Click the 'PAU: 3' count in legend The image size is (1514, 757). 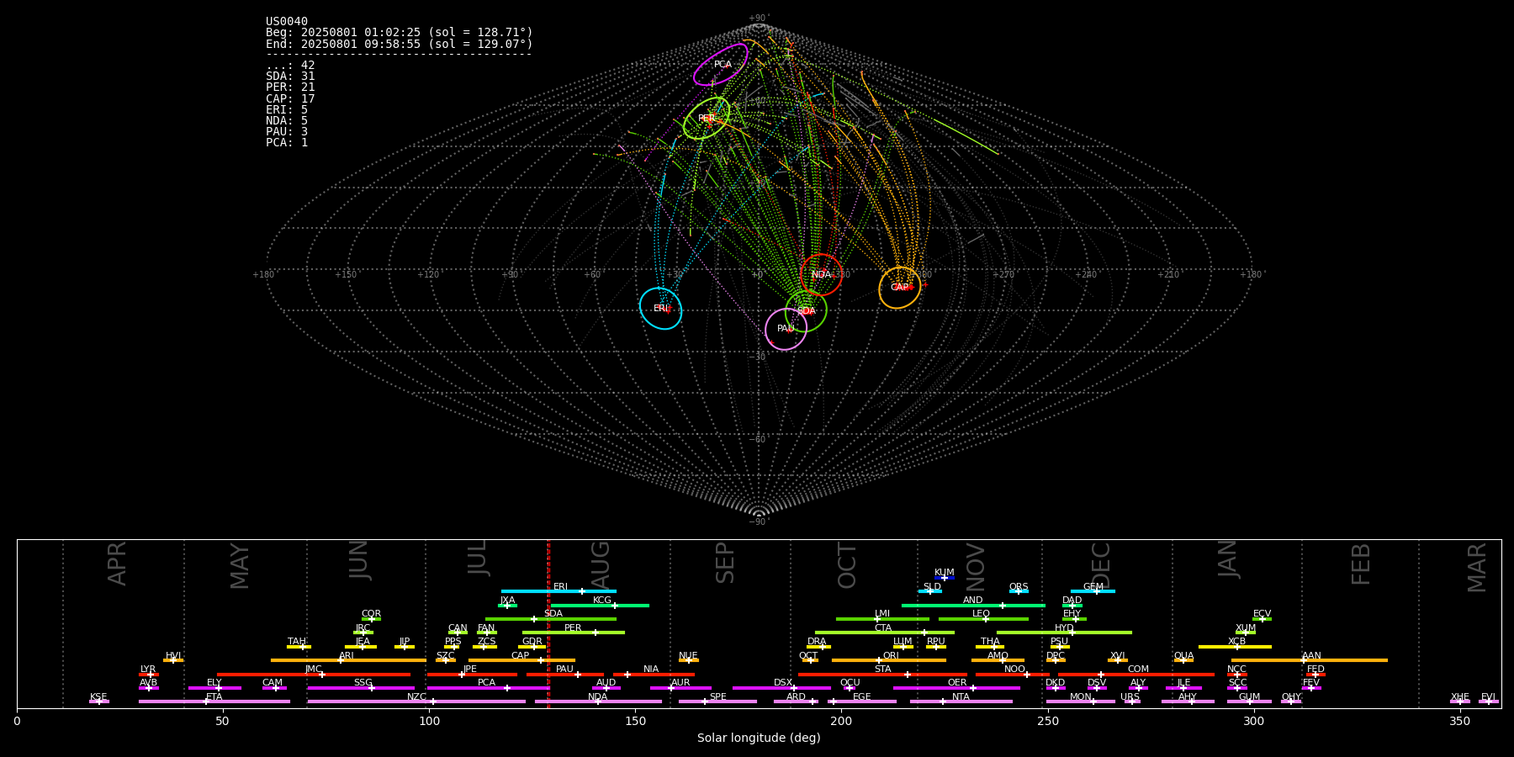(x=287, y=132)
